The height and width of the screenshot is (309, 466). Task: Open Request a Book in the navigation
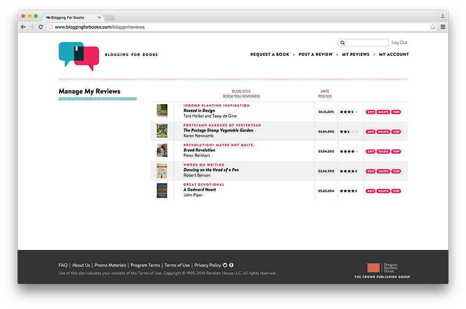click(x=269, y=54)
